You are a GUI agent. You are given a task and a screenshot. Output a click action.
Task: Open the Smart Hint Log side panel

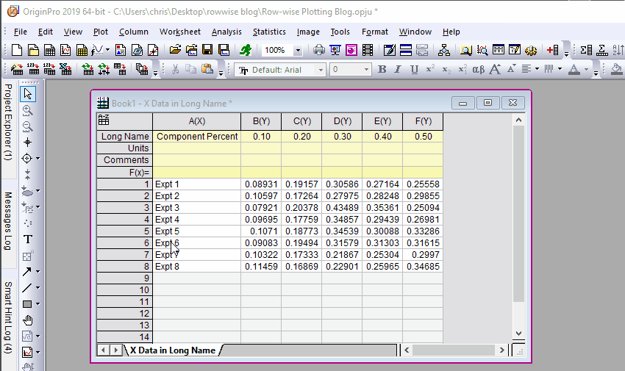coord(7,317)
